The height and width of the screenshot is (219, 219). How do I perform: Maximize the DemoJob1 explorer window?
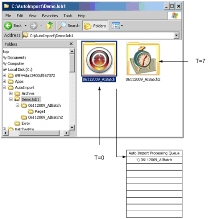pos(172,6)
